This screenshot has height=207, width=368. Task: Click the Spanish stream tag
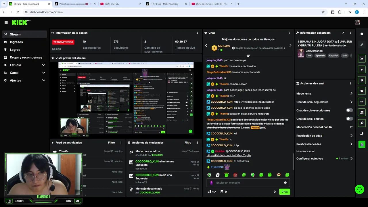[x=320, y=55]
